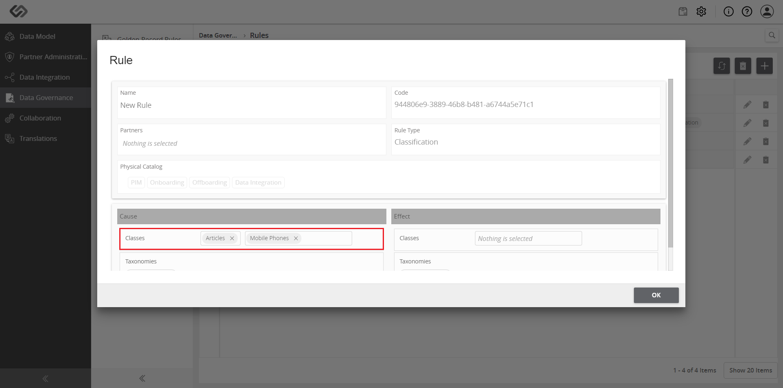
Task: Click the dialog vertical scrollbar
Action: [x=670, y=163]
